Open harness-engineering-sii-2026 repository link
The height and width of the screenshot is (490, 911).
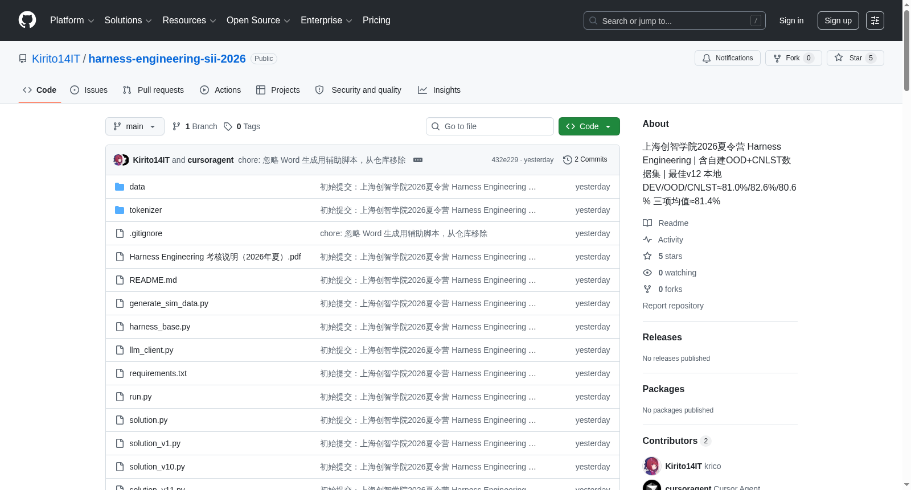[167, 59]
